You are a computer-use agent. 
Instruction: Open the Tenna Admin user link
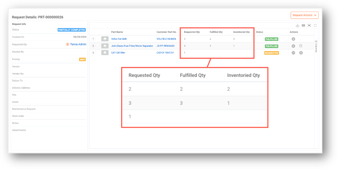(x=78, y=44)
